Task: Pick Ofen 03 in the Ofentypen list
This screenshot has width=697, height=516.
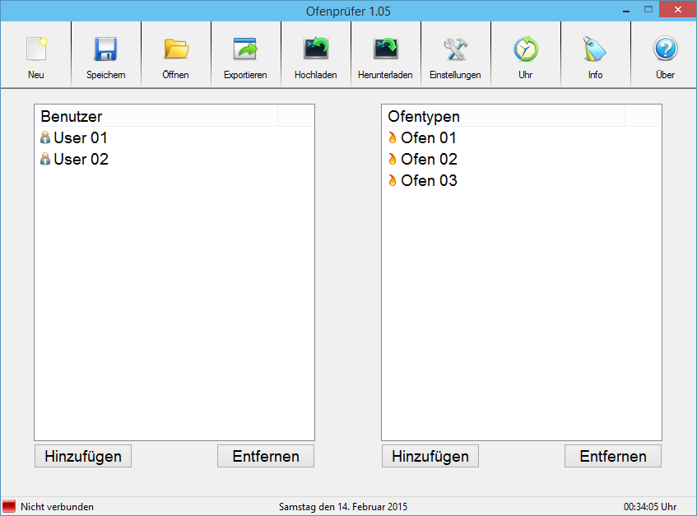Action: [x=429, y=181]
